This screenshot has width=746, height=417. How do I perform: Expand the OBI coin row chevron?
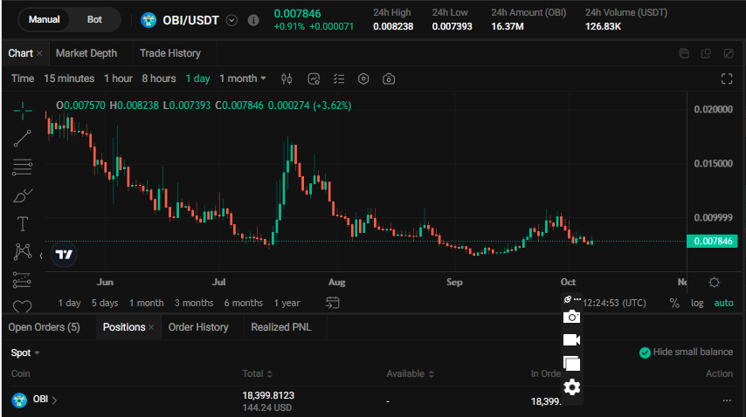[x=54, y=400]
